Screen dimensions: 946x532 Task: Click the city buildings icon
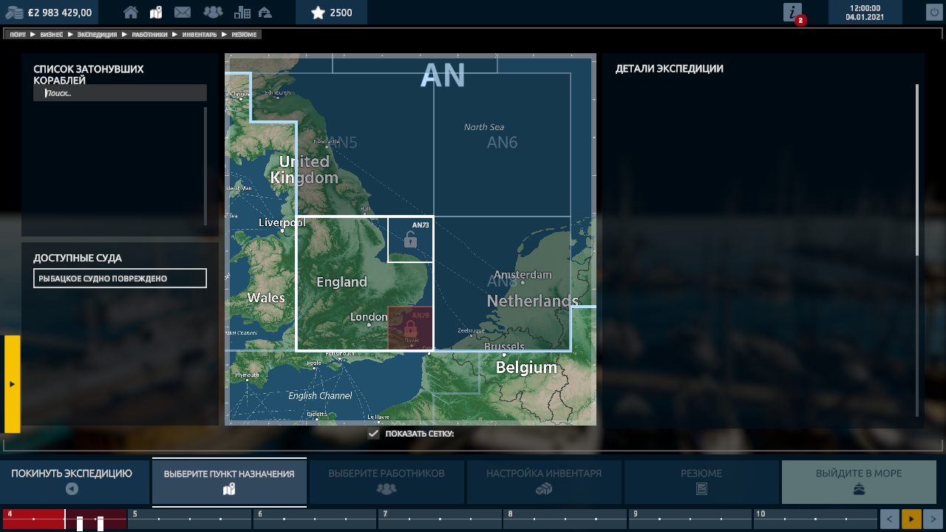coord(242,13)
